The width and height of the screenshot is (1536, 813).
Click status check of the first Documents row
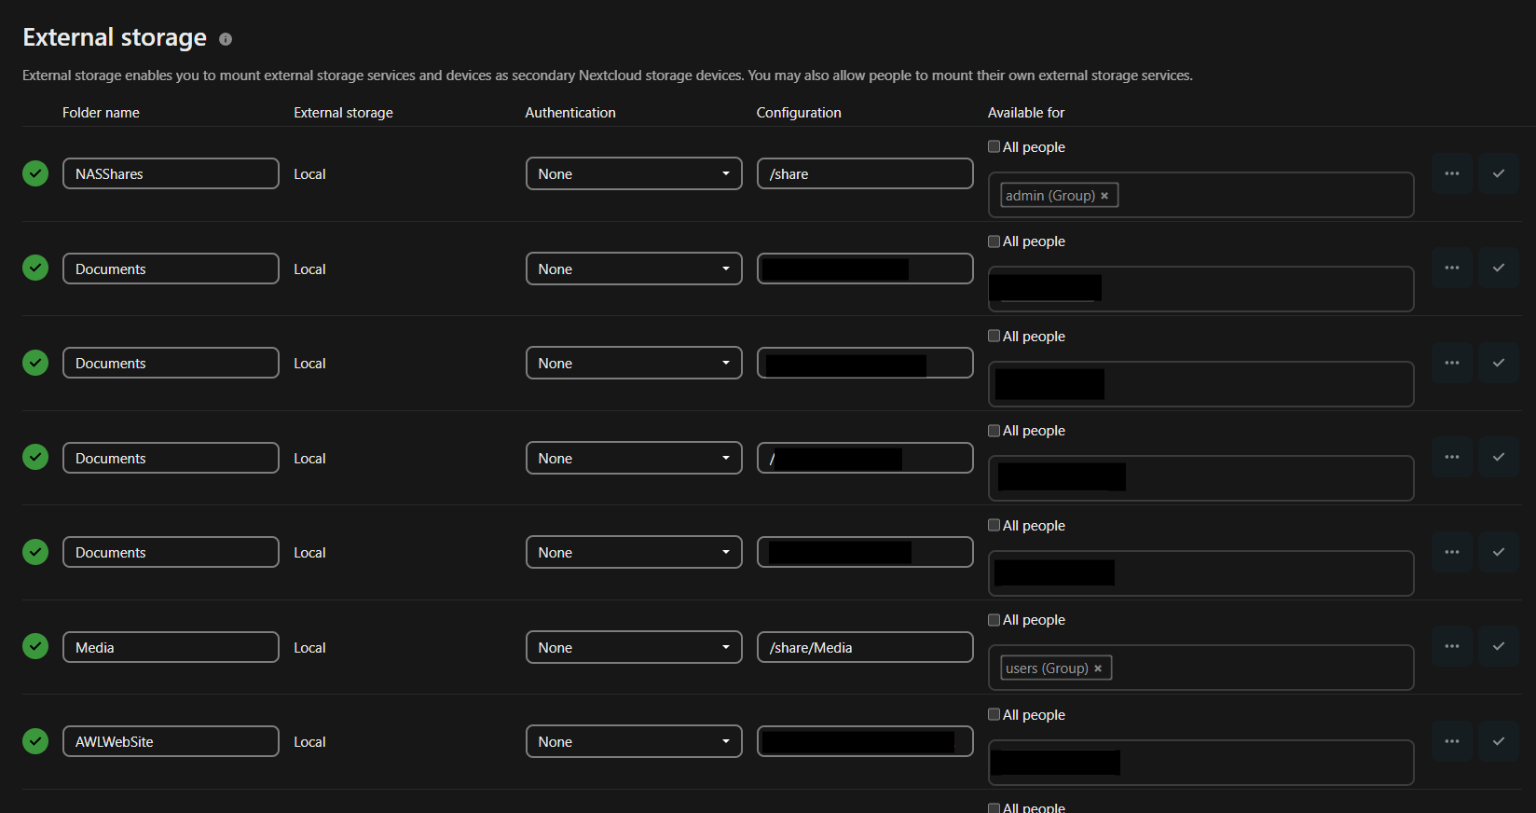(35, 268)
